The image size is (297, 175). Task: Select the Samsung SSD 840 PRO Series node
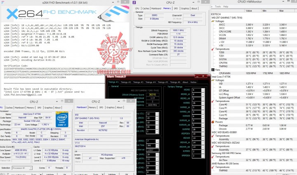[x=226, y=153]
